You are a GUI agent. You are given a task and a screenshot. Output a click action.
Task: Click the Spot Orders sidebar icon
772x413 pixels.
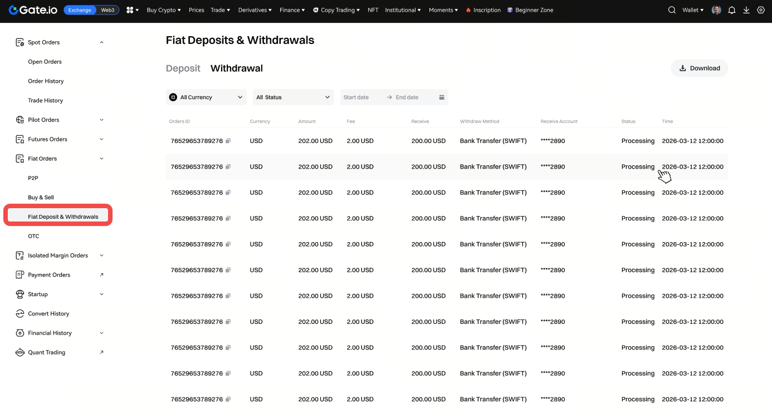(x=19, y=42)
